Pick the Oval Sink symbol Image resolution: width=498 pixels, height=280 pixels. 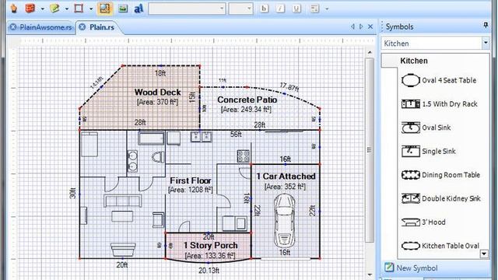[426, 128]
